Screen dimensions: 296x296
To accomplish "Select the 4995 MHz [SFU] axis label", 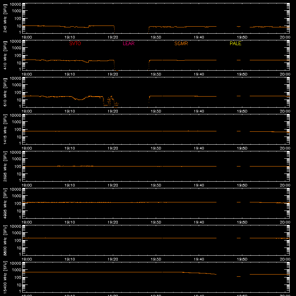I will (x=5, y=203).
